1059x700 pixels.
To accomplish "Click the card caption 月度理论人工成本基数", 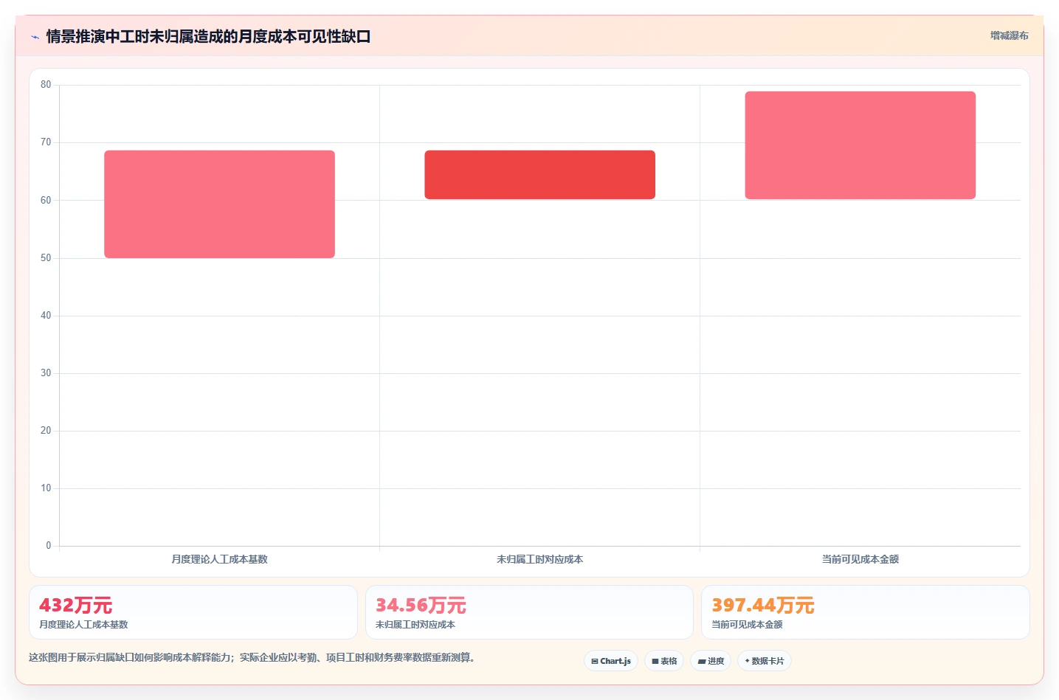I will point(83,624).
